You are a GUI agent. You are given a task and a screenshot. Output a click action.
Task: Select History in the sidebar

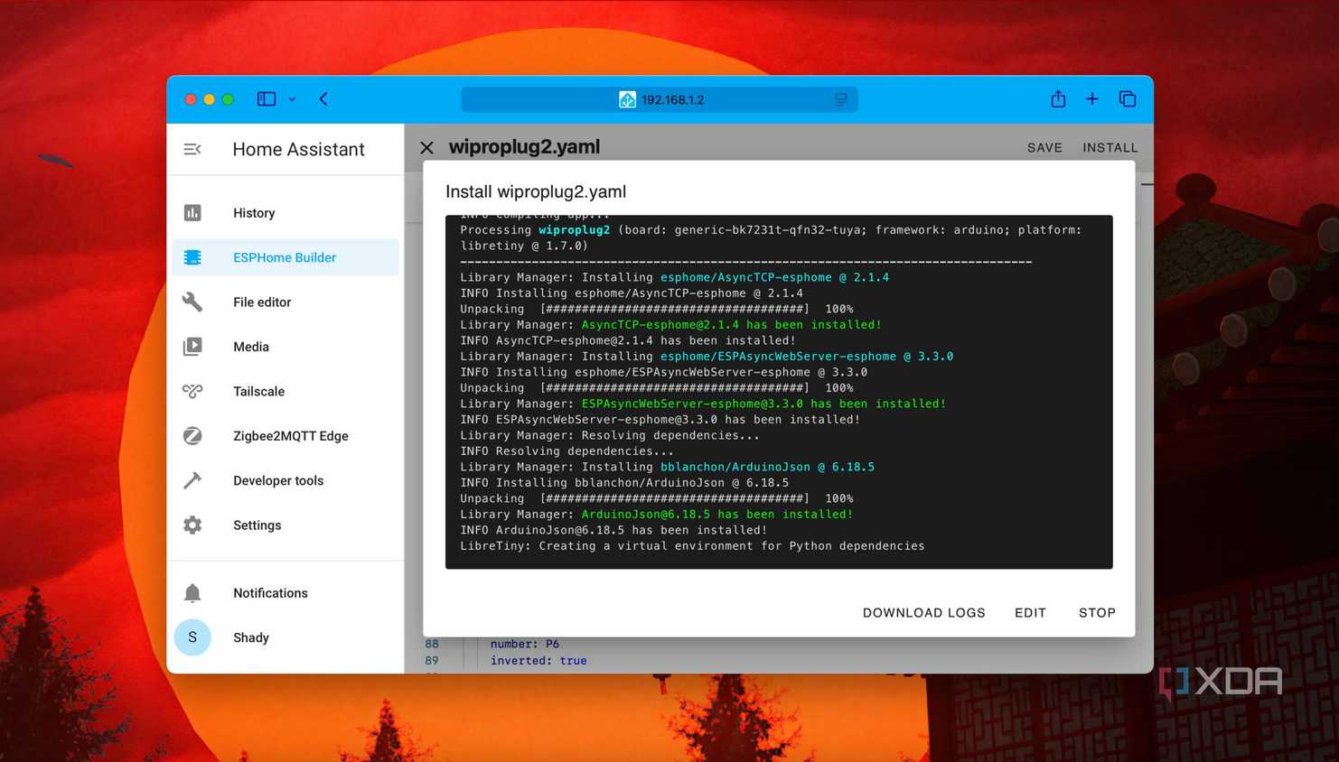coord(286,213)
